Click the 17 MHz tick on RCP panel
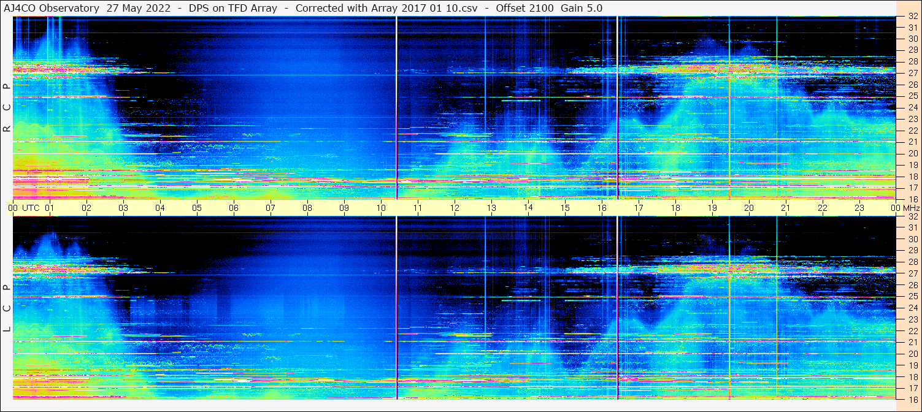Image resolution: width=922 pixels, height=412 pixels. coord(912,187)
